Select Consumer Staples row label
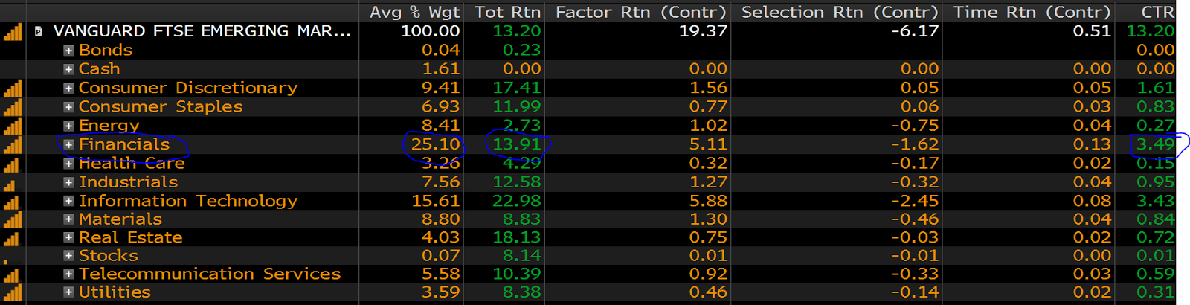Image resolution: width=1190 pixels, height=305 pixels. point(161,107)
